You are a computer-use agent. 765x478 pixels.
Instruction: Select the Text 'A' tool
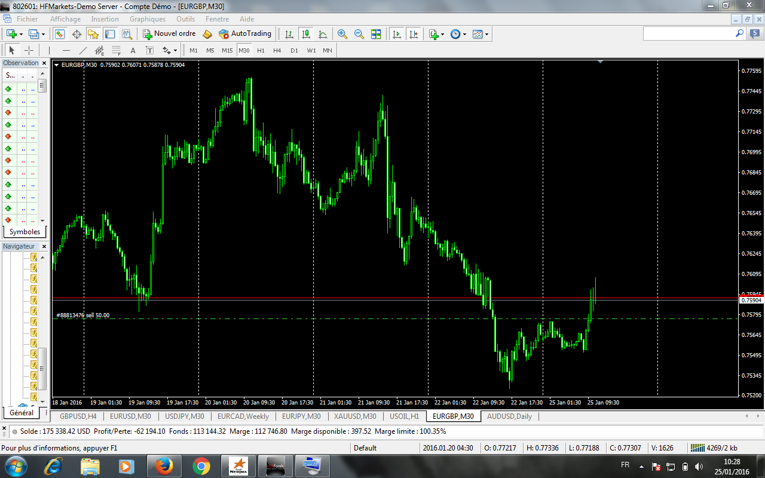click(133, 50)
